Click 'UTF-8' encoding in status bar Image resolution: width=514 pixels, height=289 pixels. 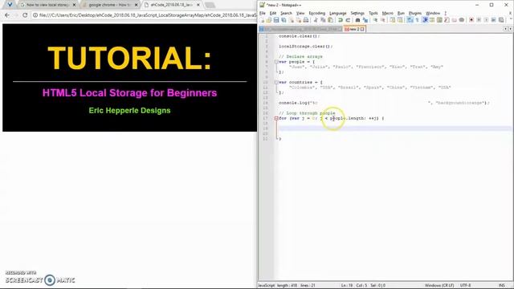465,286
